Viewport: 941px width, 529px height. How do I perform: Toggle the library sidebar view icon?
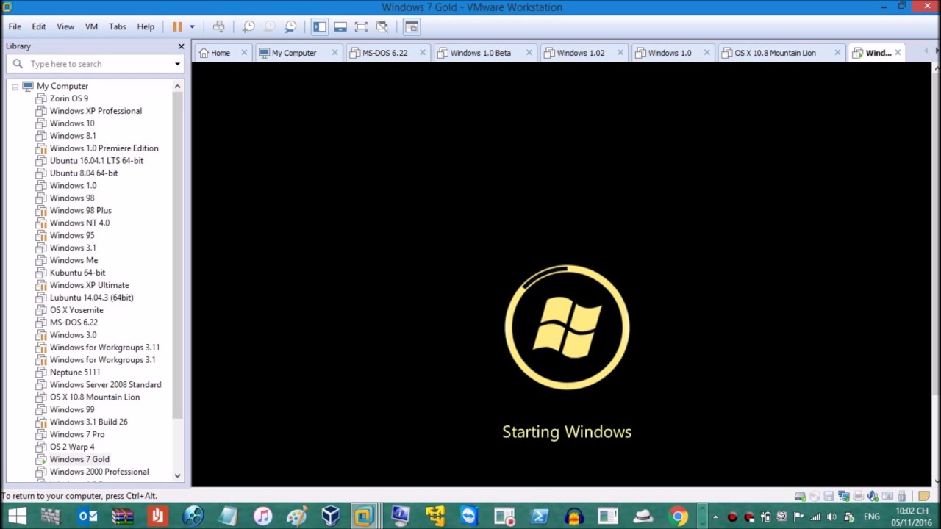point(319,26)
